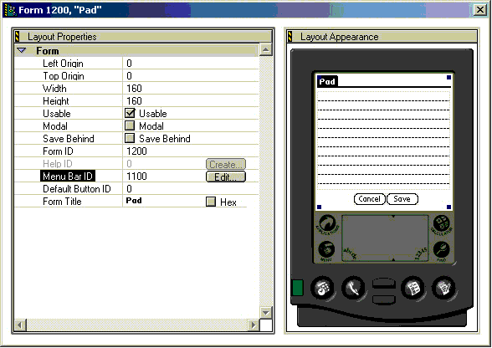492x348 pixels.
Task: Click the vertical scrollbar up arrow
Action: click(x=266, y=49)
